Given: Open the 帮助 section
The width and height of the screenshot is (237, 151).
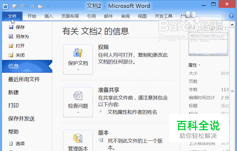Looking at the screenshot, I should coord(13,132).
